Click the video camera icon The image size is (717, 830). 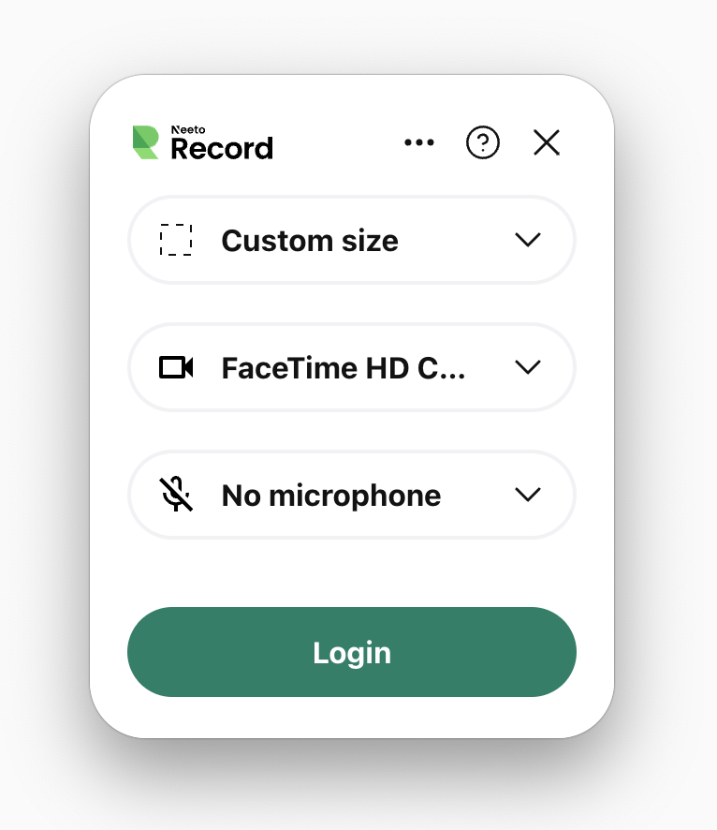176,367
